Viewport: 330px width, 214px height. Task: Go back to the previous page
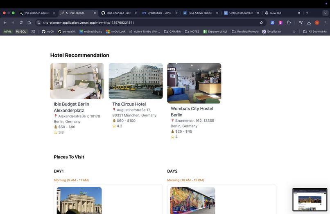click(x=5, y=23)
